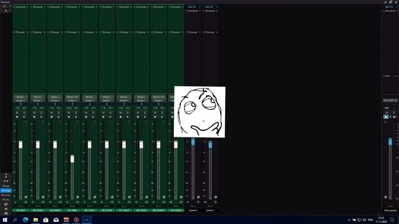Viewport: 399px width, 224px height.
Task: Open File Explorer from the taskbar
Action: pos(36,220)
